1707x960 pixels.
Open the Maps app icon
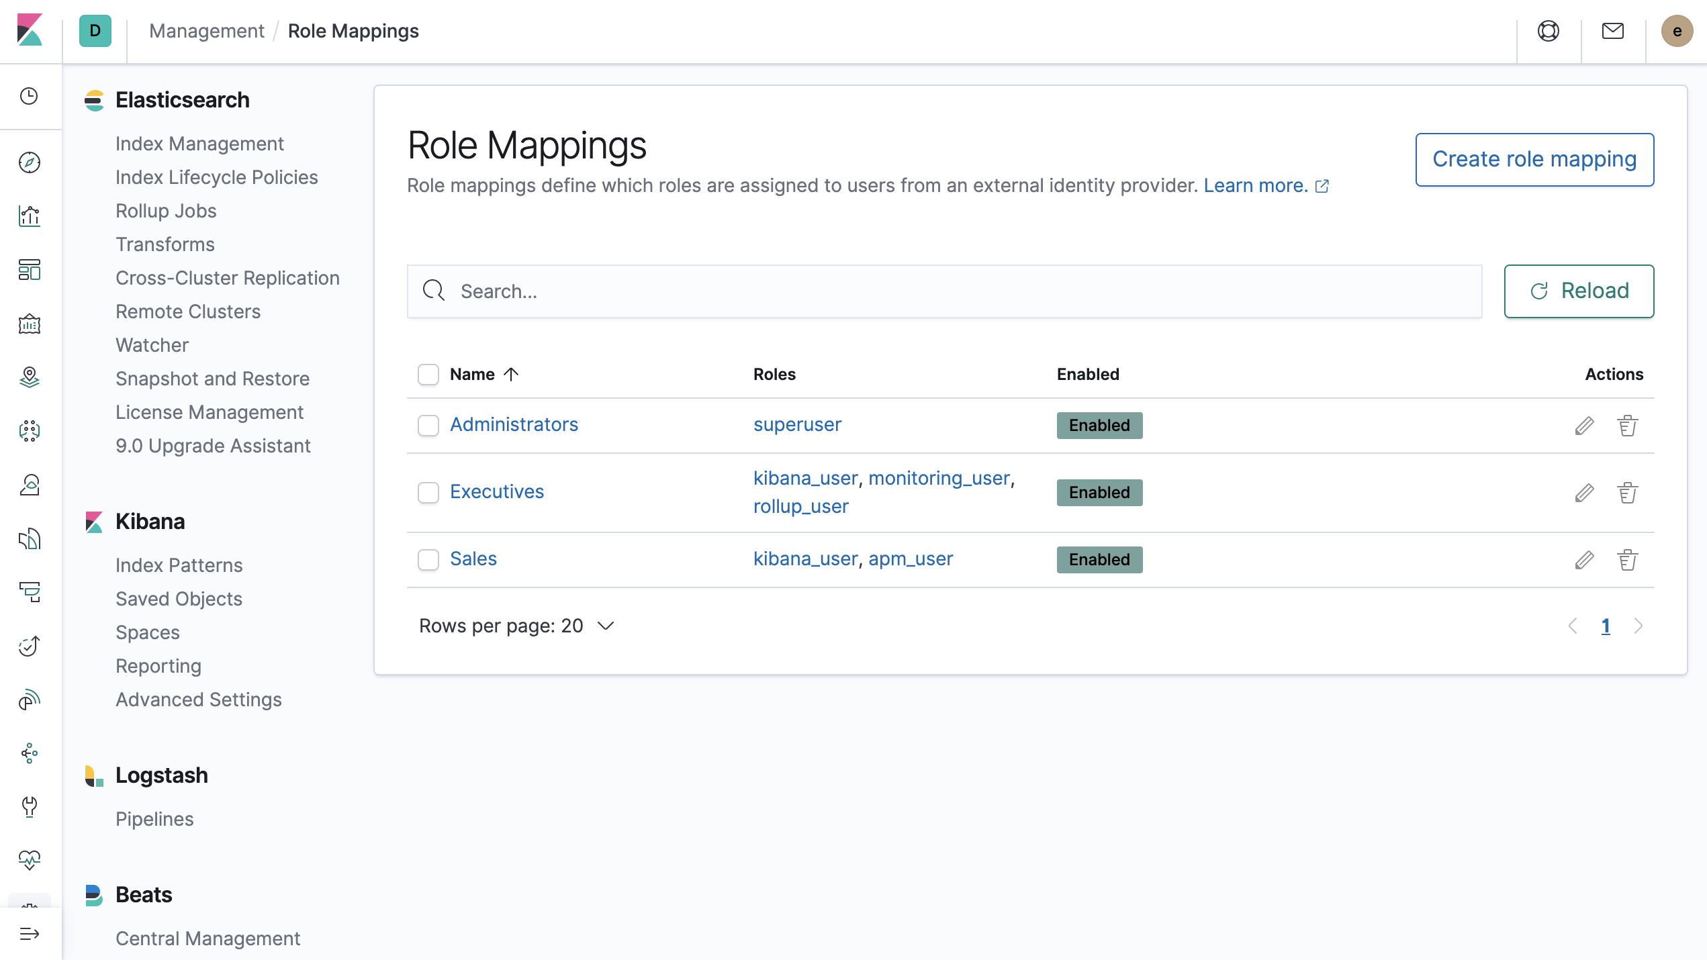pyautogui.click(x=30, y=378)
